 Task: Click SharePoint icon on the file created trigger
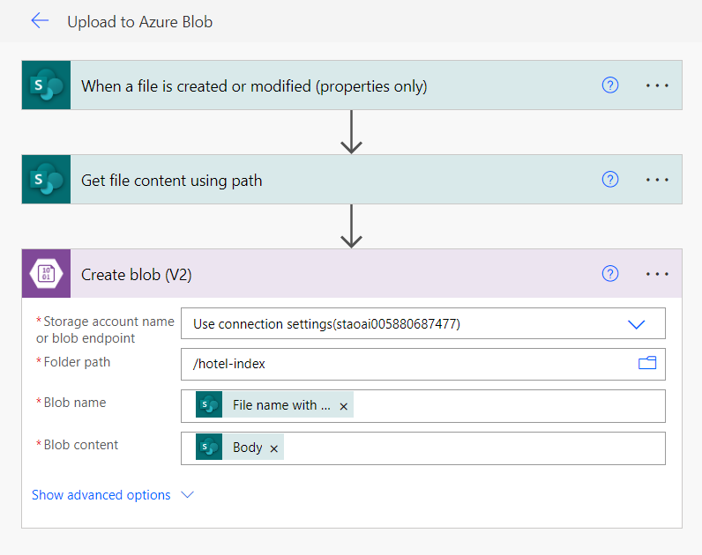(x=46, y=85)
